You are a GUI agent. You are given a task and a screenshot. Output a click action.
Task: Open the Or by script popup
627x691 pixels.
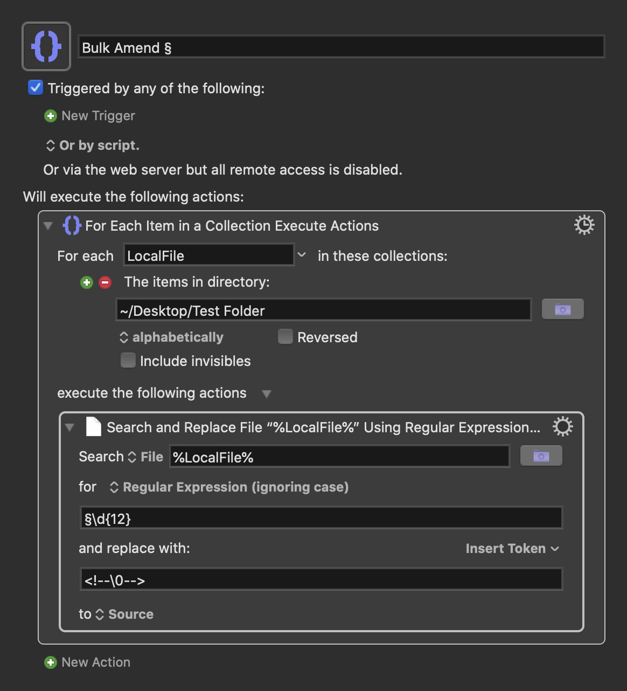click(x=93, y=146)
